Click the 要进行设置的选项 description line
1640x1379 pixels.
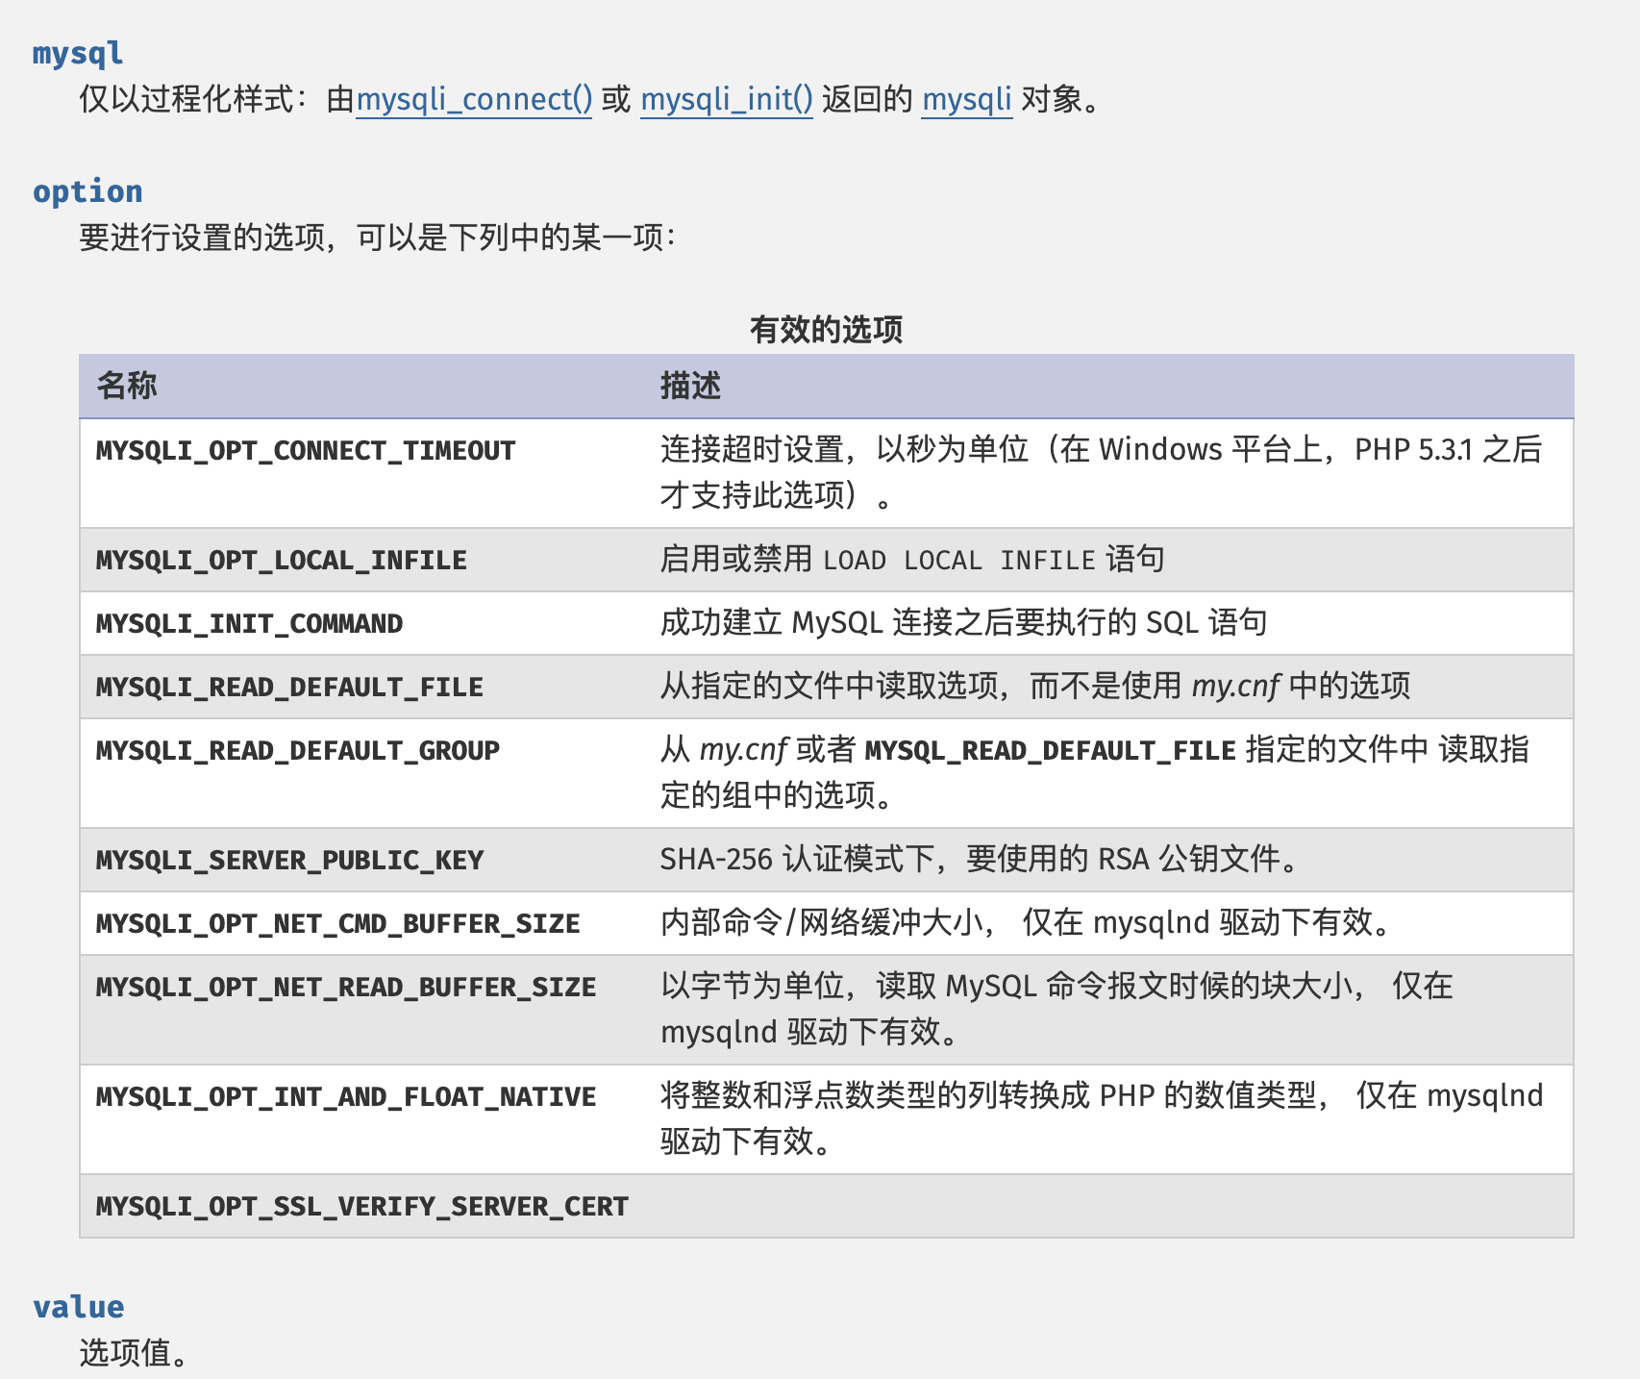point(378,238)
